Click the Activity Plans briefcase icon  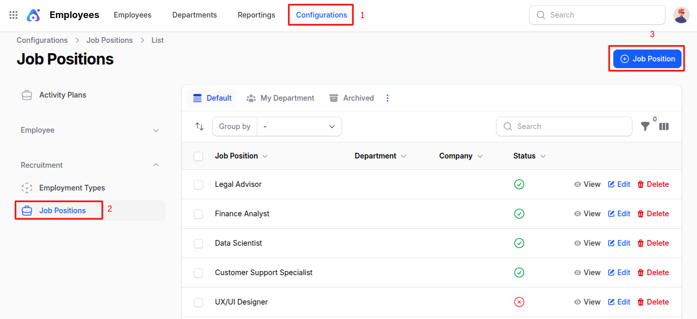click(27, 95)
